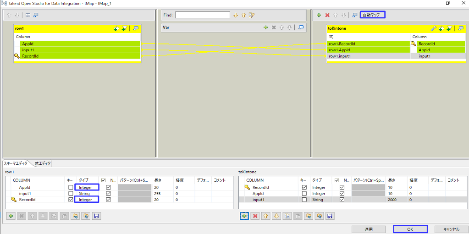Move input table up in left toolbar
The height and width of the screenshot is (234, 469).
click(9, 15)
